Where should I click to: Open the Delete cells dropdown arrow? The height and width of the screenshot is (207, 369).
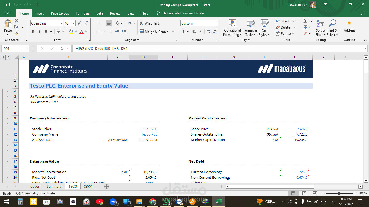[295, 27]
